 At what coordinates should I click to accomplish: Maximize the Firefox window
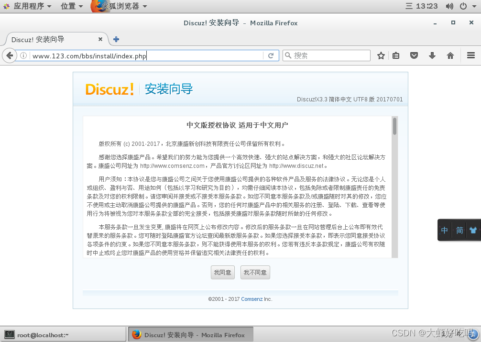coord(453,22)
